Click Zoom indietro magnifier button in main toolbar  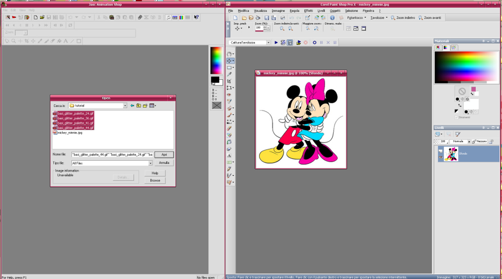tap(403, 18)
